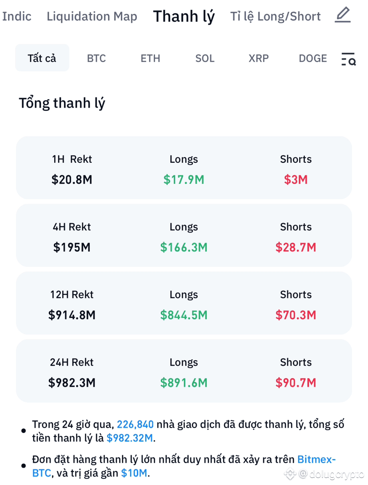This screenshot has width=368, height=485.
Task: Click the 226,840 traders link
Action: 135,424
